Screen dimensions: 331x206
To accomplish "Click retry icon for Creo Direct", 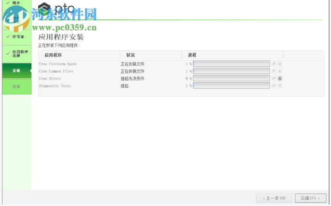I will (274, 78).
